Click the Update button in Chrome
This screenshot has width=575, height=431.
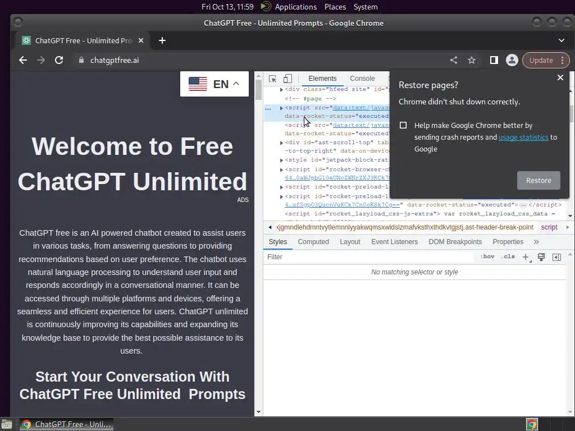point(541,60)
